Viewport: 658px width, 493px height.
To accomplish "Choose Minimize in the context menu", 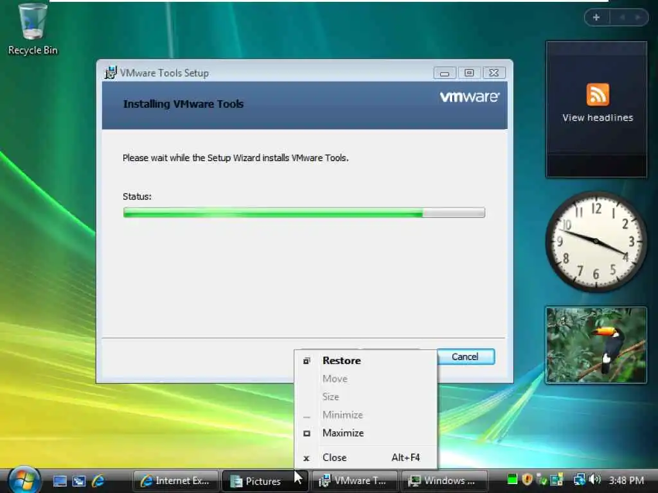I will click(x=365, y=415).
